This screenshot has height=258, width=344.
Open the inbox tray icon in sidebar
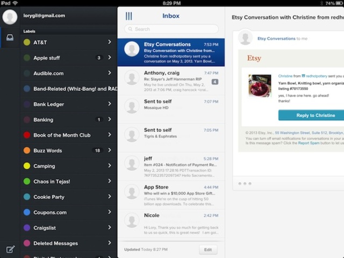[x=10, y=38]
